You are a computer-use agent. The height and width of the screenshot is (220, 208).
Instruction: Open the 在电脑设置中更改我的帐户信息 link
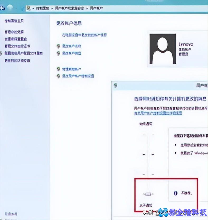coord(84,35)
